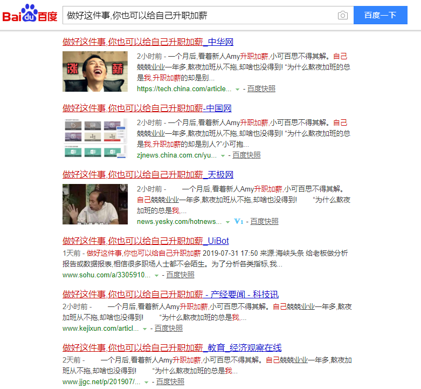Click the bald man thumbnail in the 天极网 result
The width and height of the screenshot is (421, 389).
point(95,204)
